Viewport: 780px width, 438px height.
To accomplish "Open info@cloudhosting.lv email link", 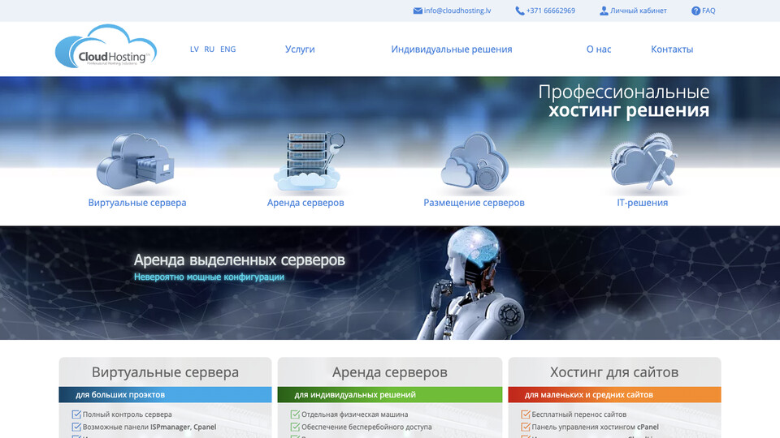I will click(457, 11).
